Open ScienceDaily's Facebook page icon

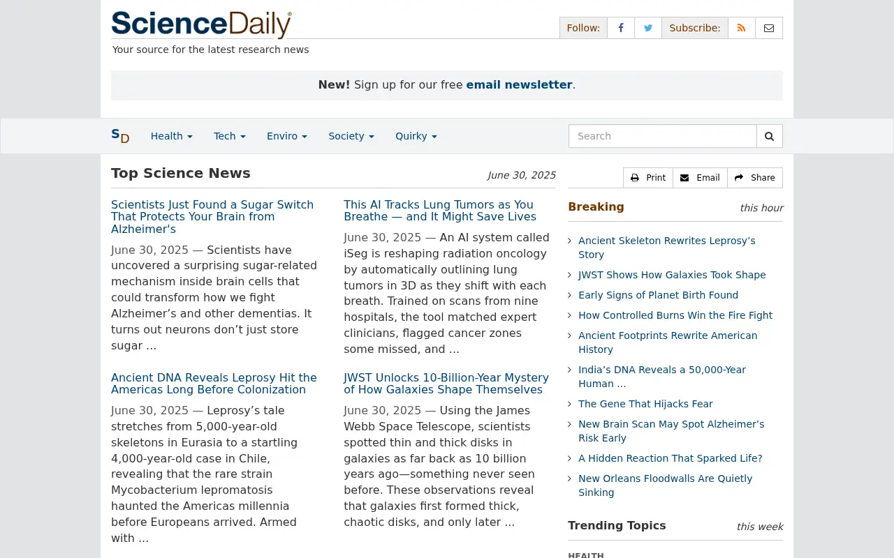tap(621, 28)
